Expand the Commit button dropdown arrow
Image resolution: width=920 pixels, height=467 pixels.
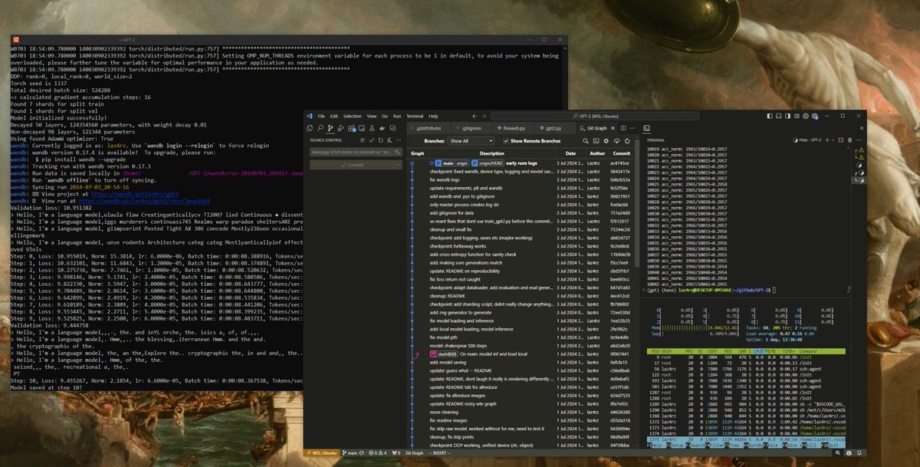click(x=398, y=165)
